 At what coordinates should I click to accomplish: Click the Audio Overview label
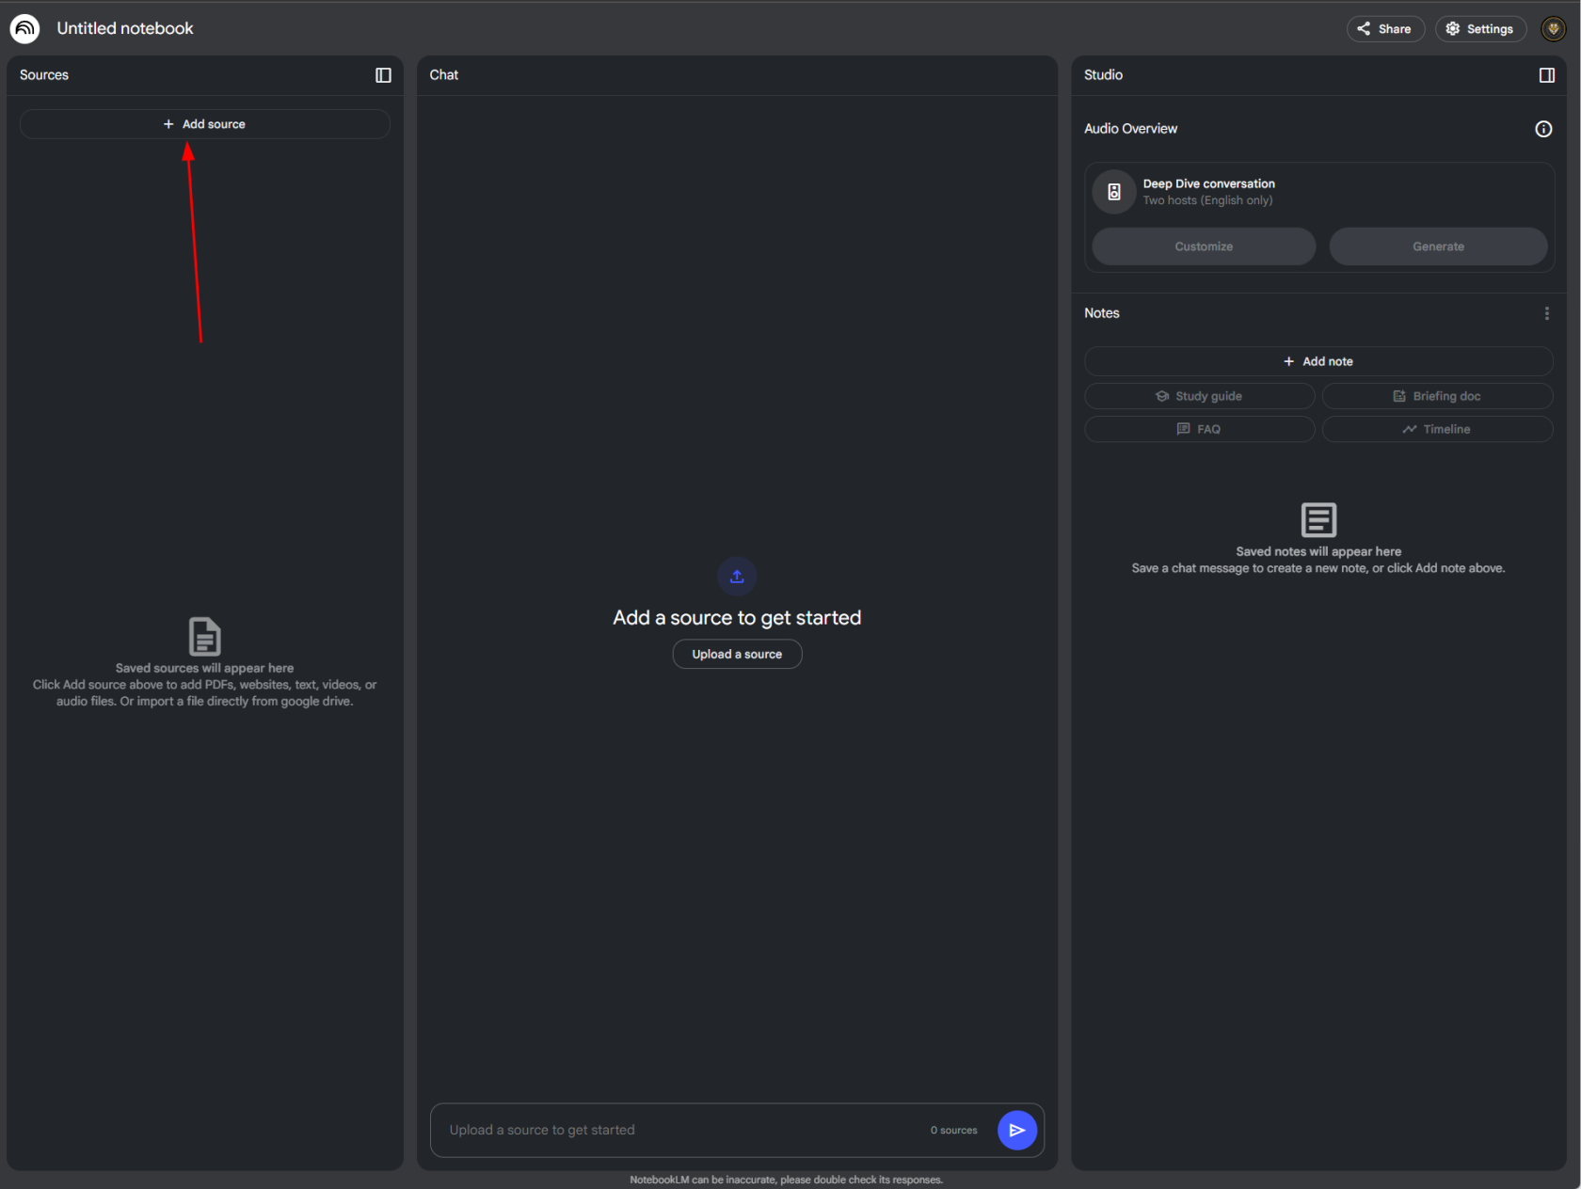[x=1130, y=129]
